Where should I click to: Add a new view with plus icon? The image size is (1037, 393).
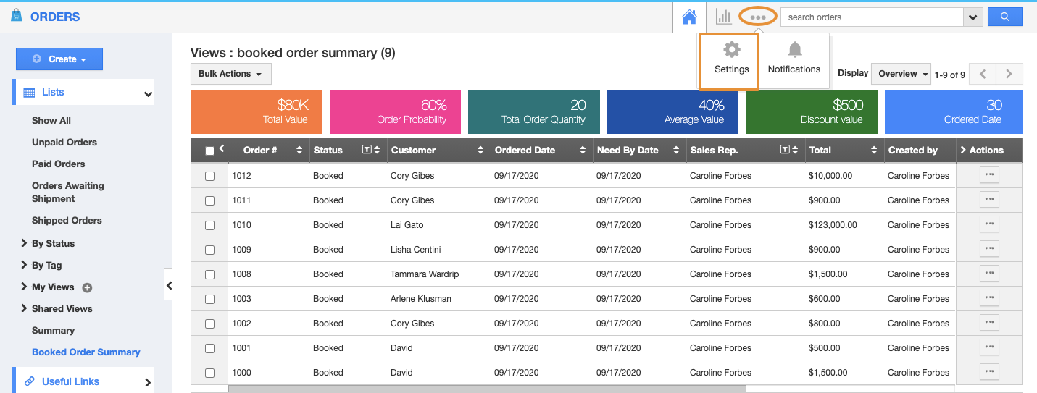coord(87,287)
